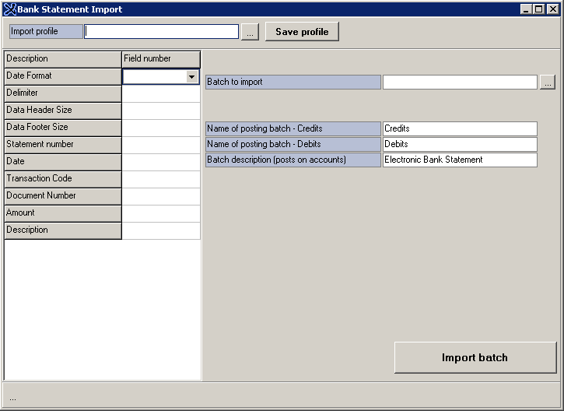Click the Transaction Code field number cell

161,179
